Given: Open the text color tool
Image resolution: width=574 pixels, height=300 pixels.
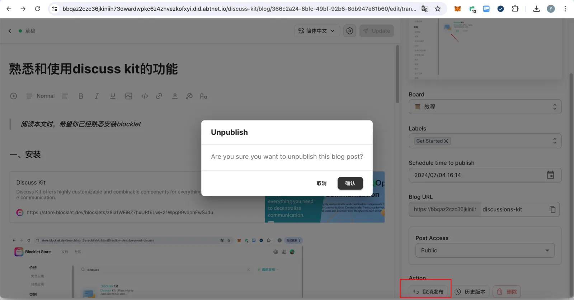Looking at the screenshot, I should pyautogui.click(x=175, y=96).
